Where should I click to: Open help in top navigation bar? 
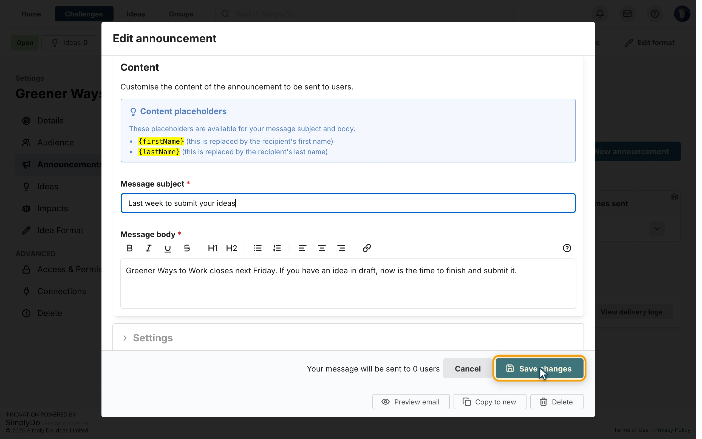[x=655, y=14]
